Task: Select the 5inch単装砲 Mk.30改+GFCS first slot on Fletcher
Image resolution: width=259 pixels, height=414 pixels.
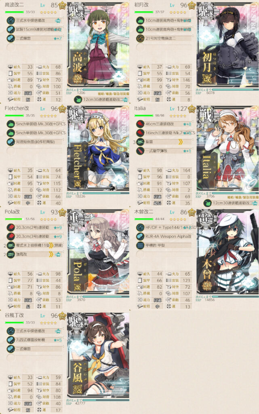Action: click(36, 124)
